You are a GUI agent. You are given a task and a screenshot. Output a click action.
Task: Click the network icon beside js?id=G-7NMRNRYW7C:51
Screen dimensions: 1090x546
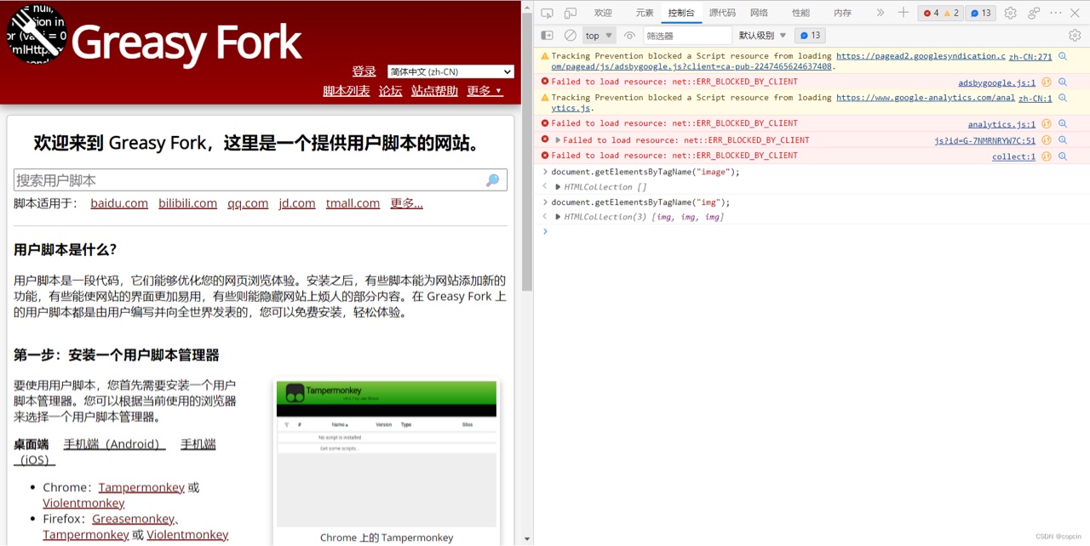click(x=1047, y=141)
